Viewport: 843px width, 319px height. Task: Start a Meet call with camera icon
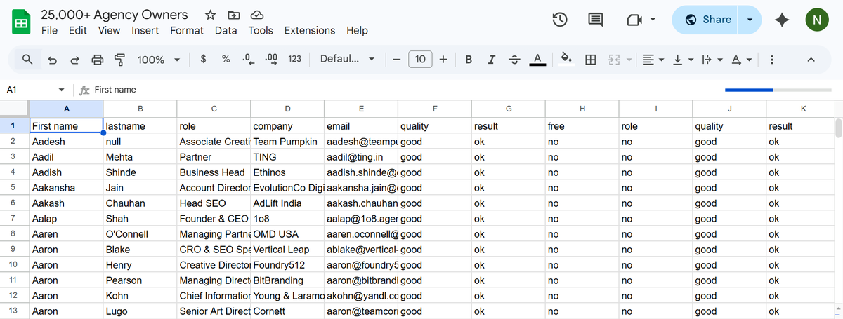(x=634, y=20)
